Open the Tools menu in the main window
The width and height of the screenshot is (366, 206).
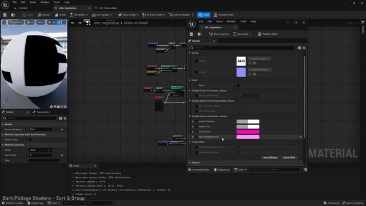[57, 2]
